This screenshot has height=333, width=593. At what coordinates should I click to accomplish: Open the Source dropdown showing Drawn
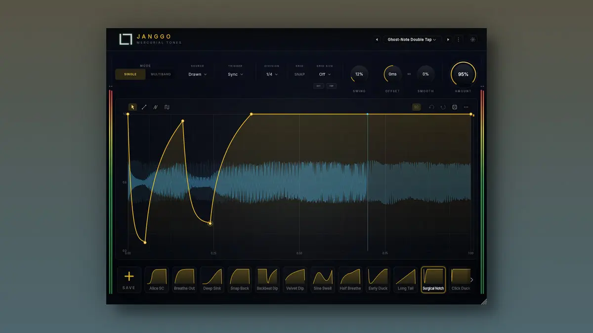[198, 74]
